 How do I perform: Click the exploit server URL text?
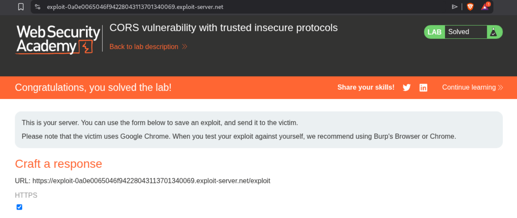coord(151,181)
